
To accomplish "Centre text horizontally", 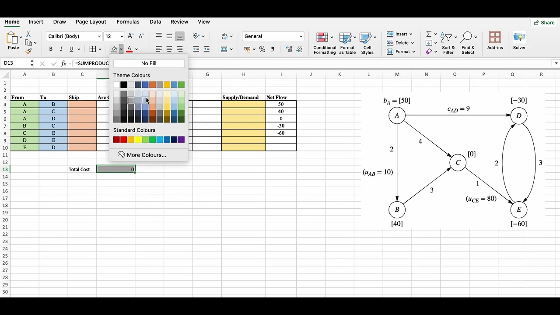I will pos(169,49).
